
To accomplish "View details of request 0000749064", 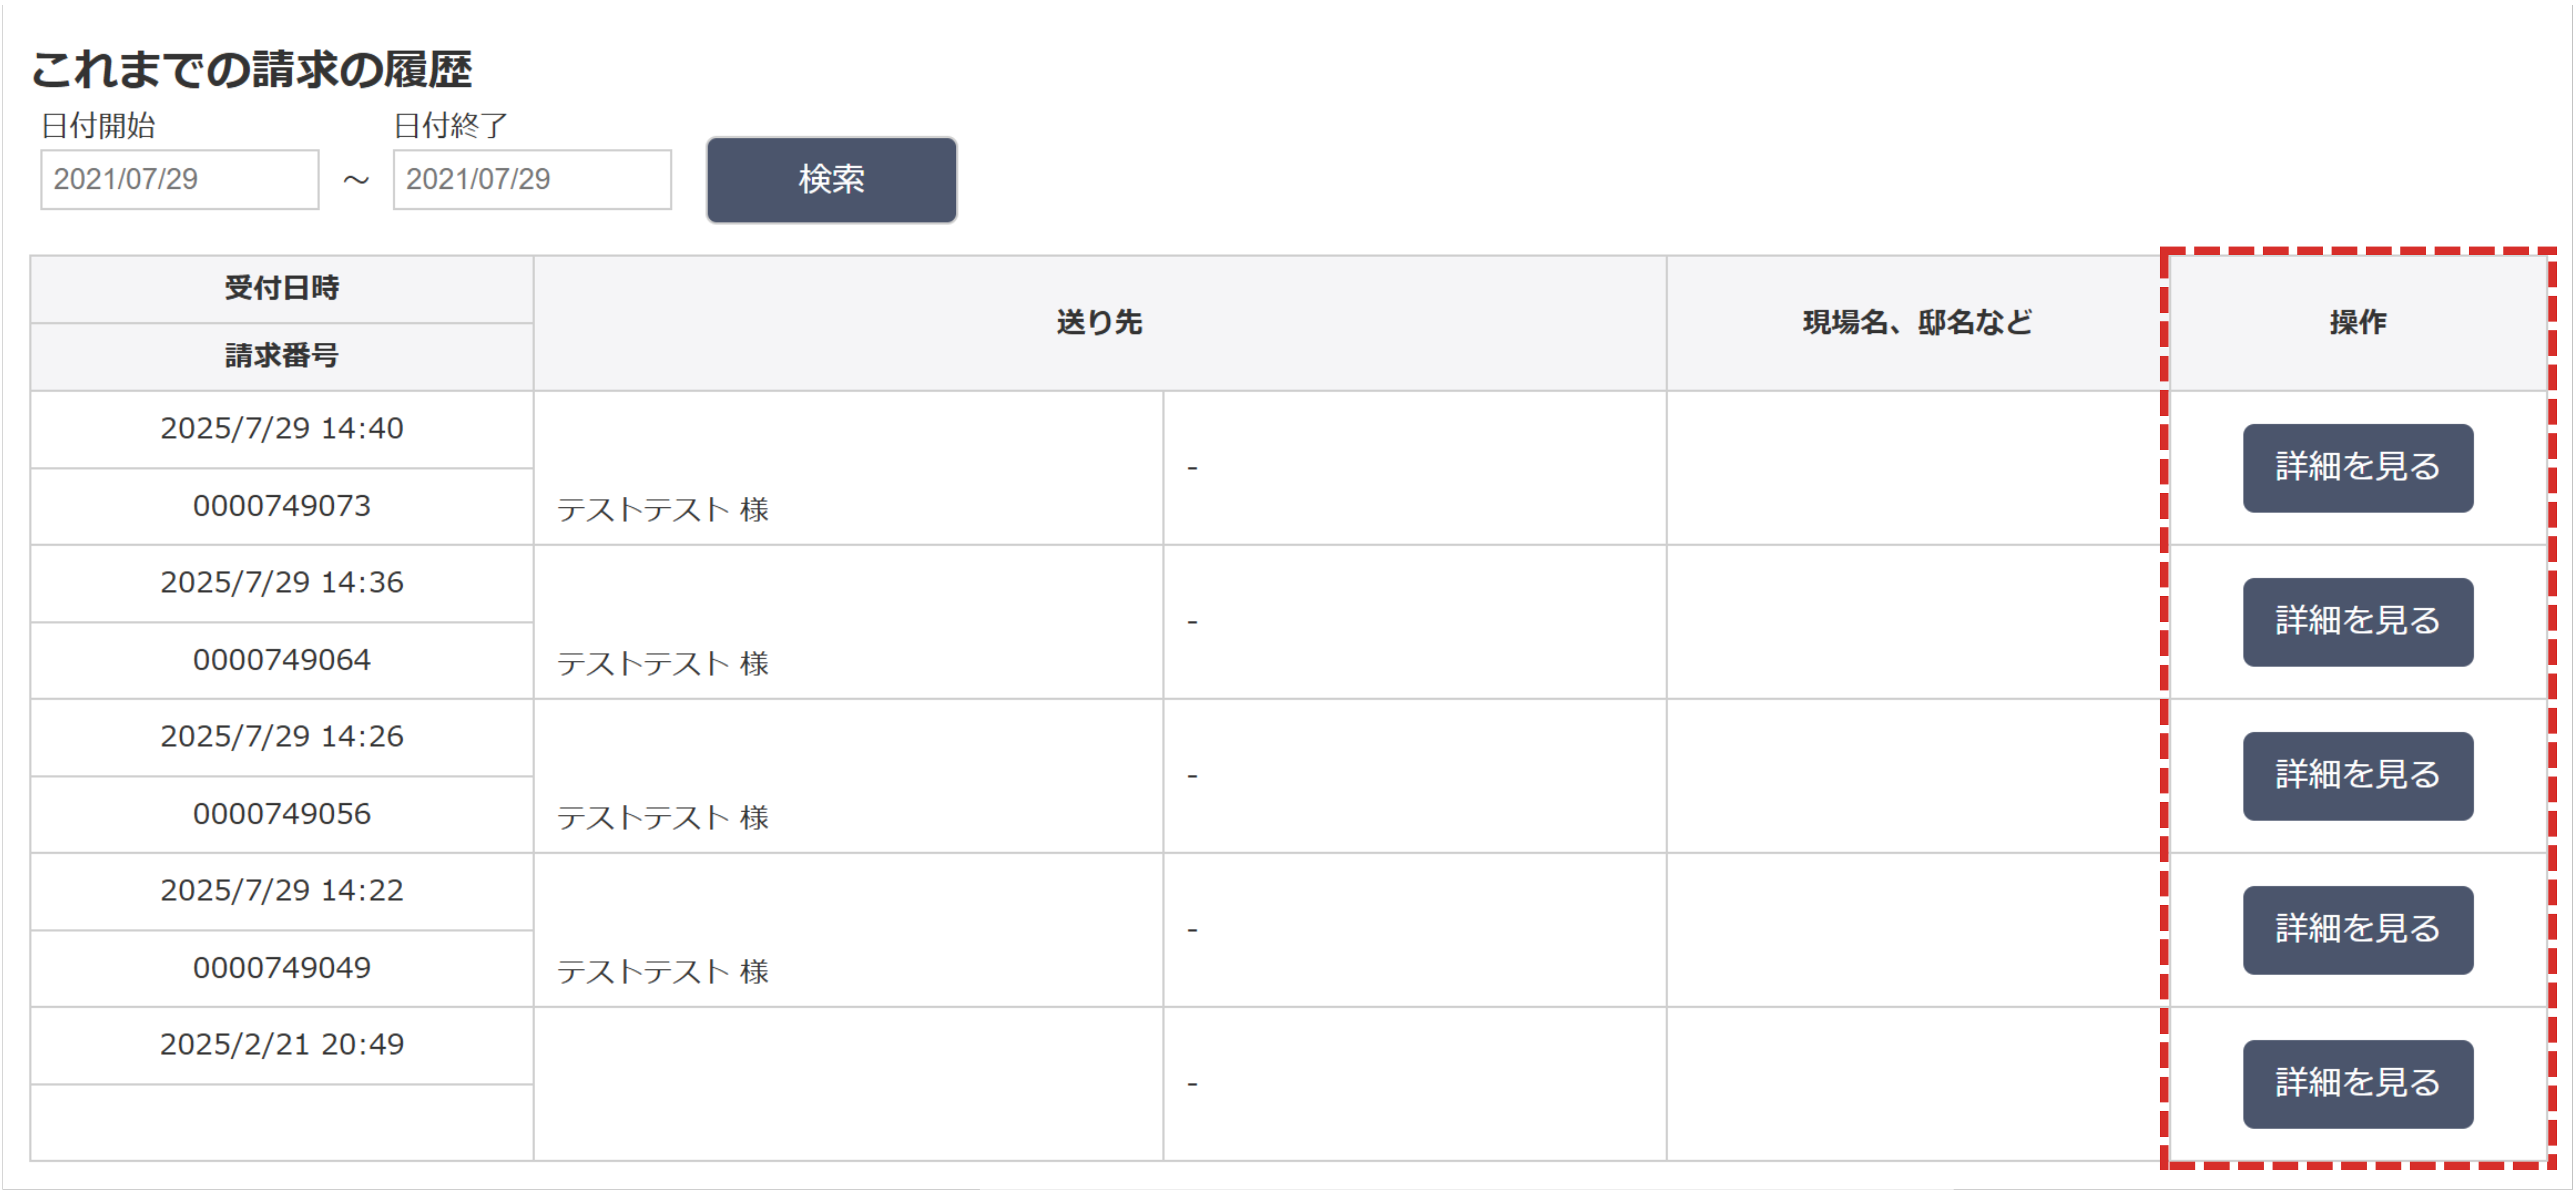I will 2357,622.
